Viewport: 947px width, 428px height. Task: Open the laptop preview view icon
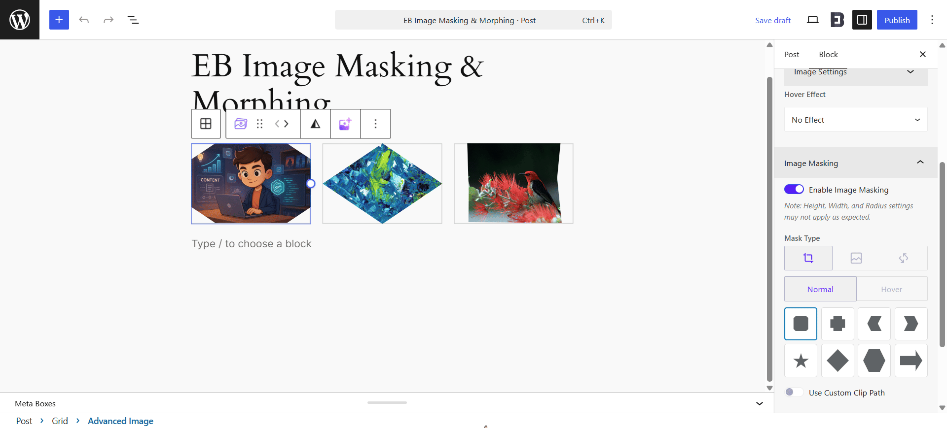tap(813, 20)
